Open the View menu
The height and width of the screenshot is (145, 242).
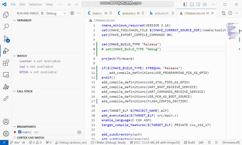click(x=49, y=4)
